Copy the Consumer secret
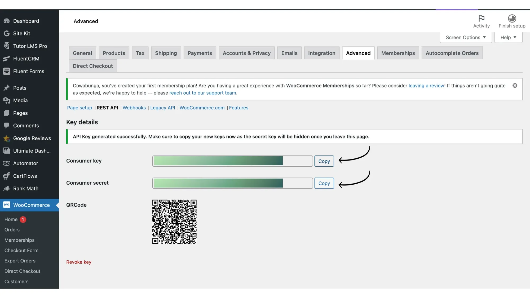Image resolution: width=530 pixels, height=298 pixels. click(324, 183)
